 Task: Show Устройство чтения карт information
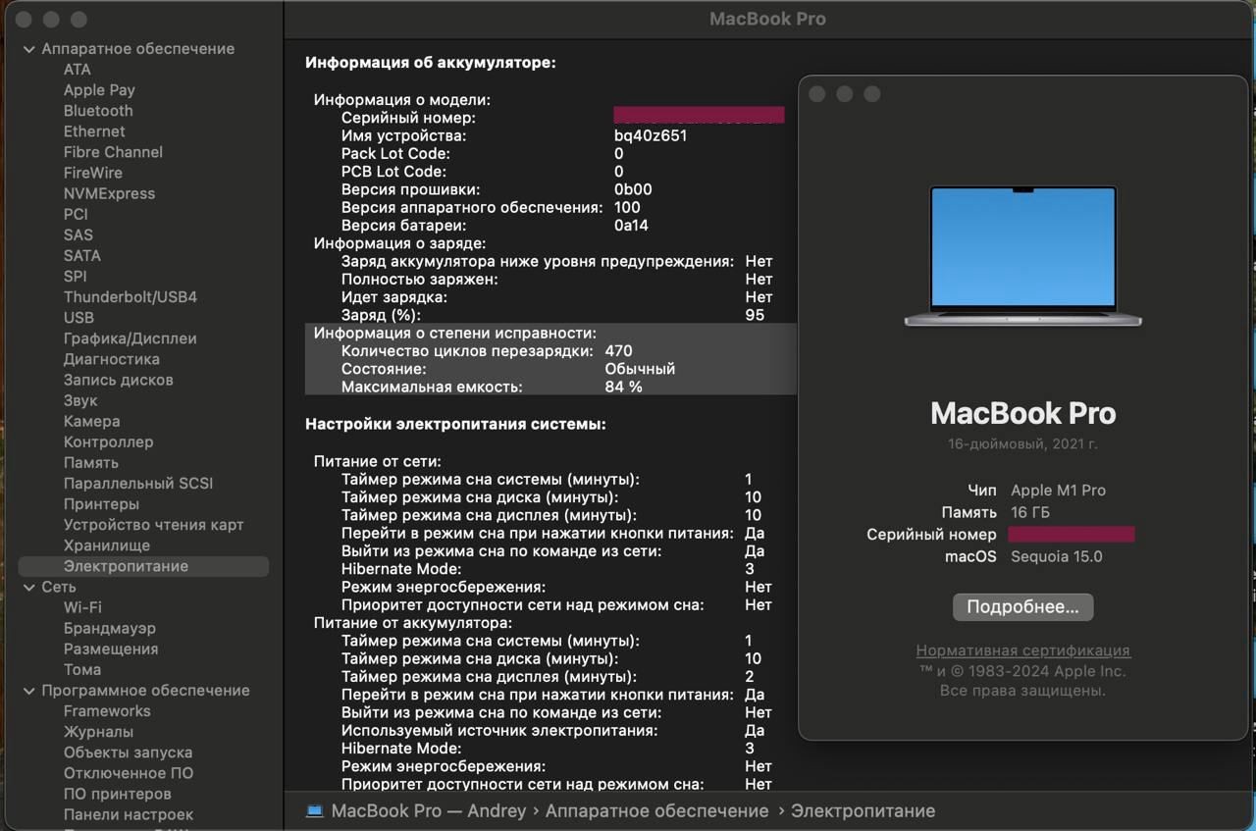point(153,524)
